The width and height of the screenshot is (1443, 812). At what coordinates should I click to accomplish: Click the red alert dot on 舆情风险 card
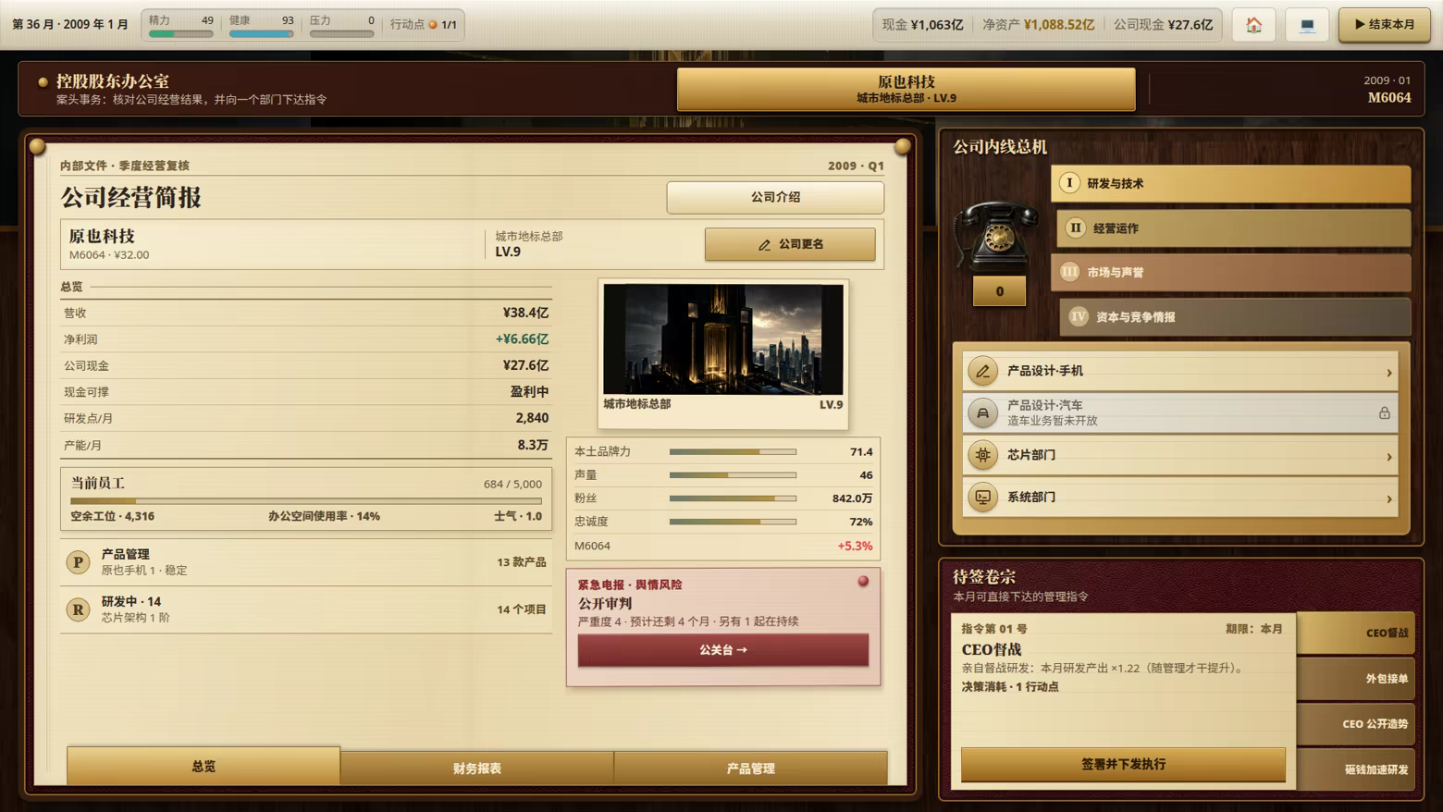863,581
